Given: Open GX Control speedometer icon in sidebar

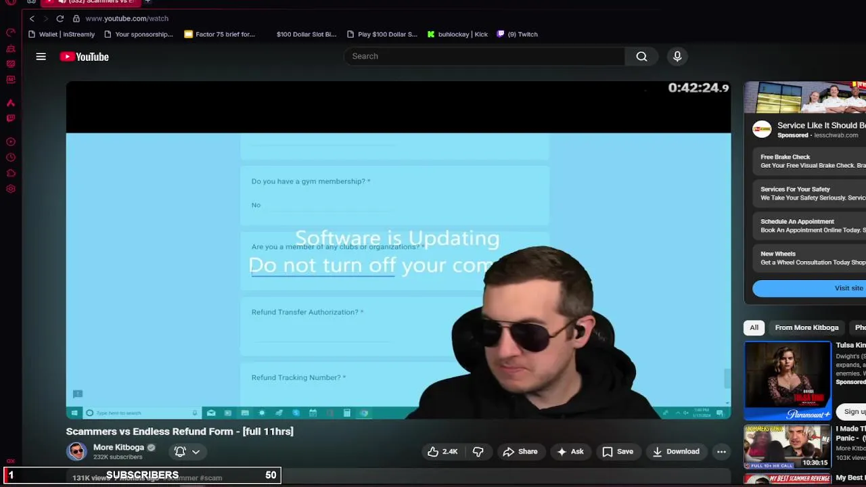Looking at the screenshot, I should click(x=11, y=32).
